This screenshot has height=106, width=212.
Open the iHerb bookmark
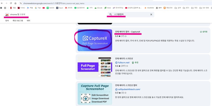(x=108, y=8)
